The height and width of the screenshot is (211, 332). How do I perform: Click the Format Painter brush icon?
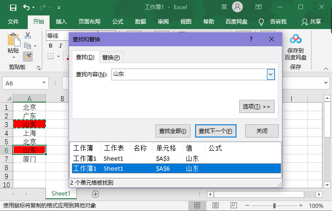(27, 56)
